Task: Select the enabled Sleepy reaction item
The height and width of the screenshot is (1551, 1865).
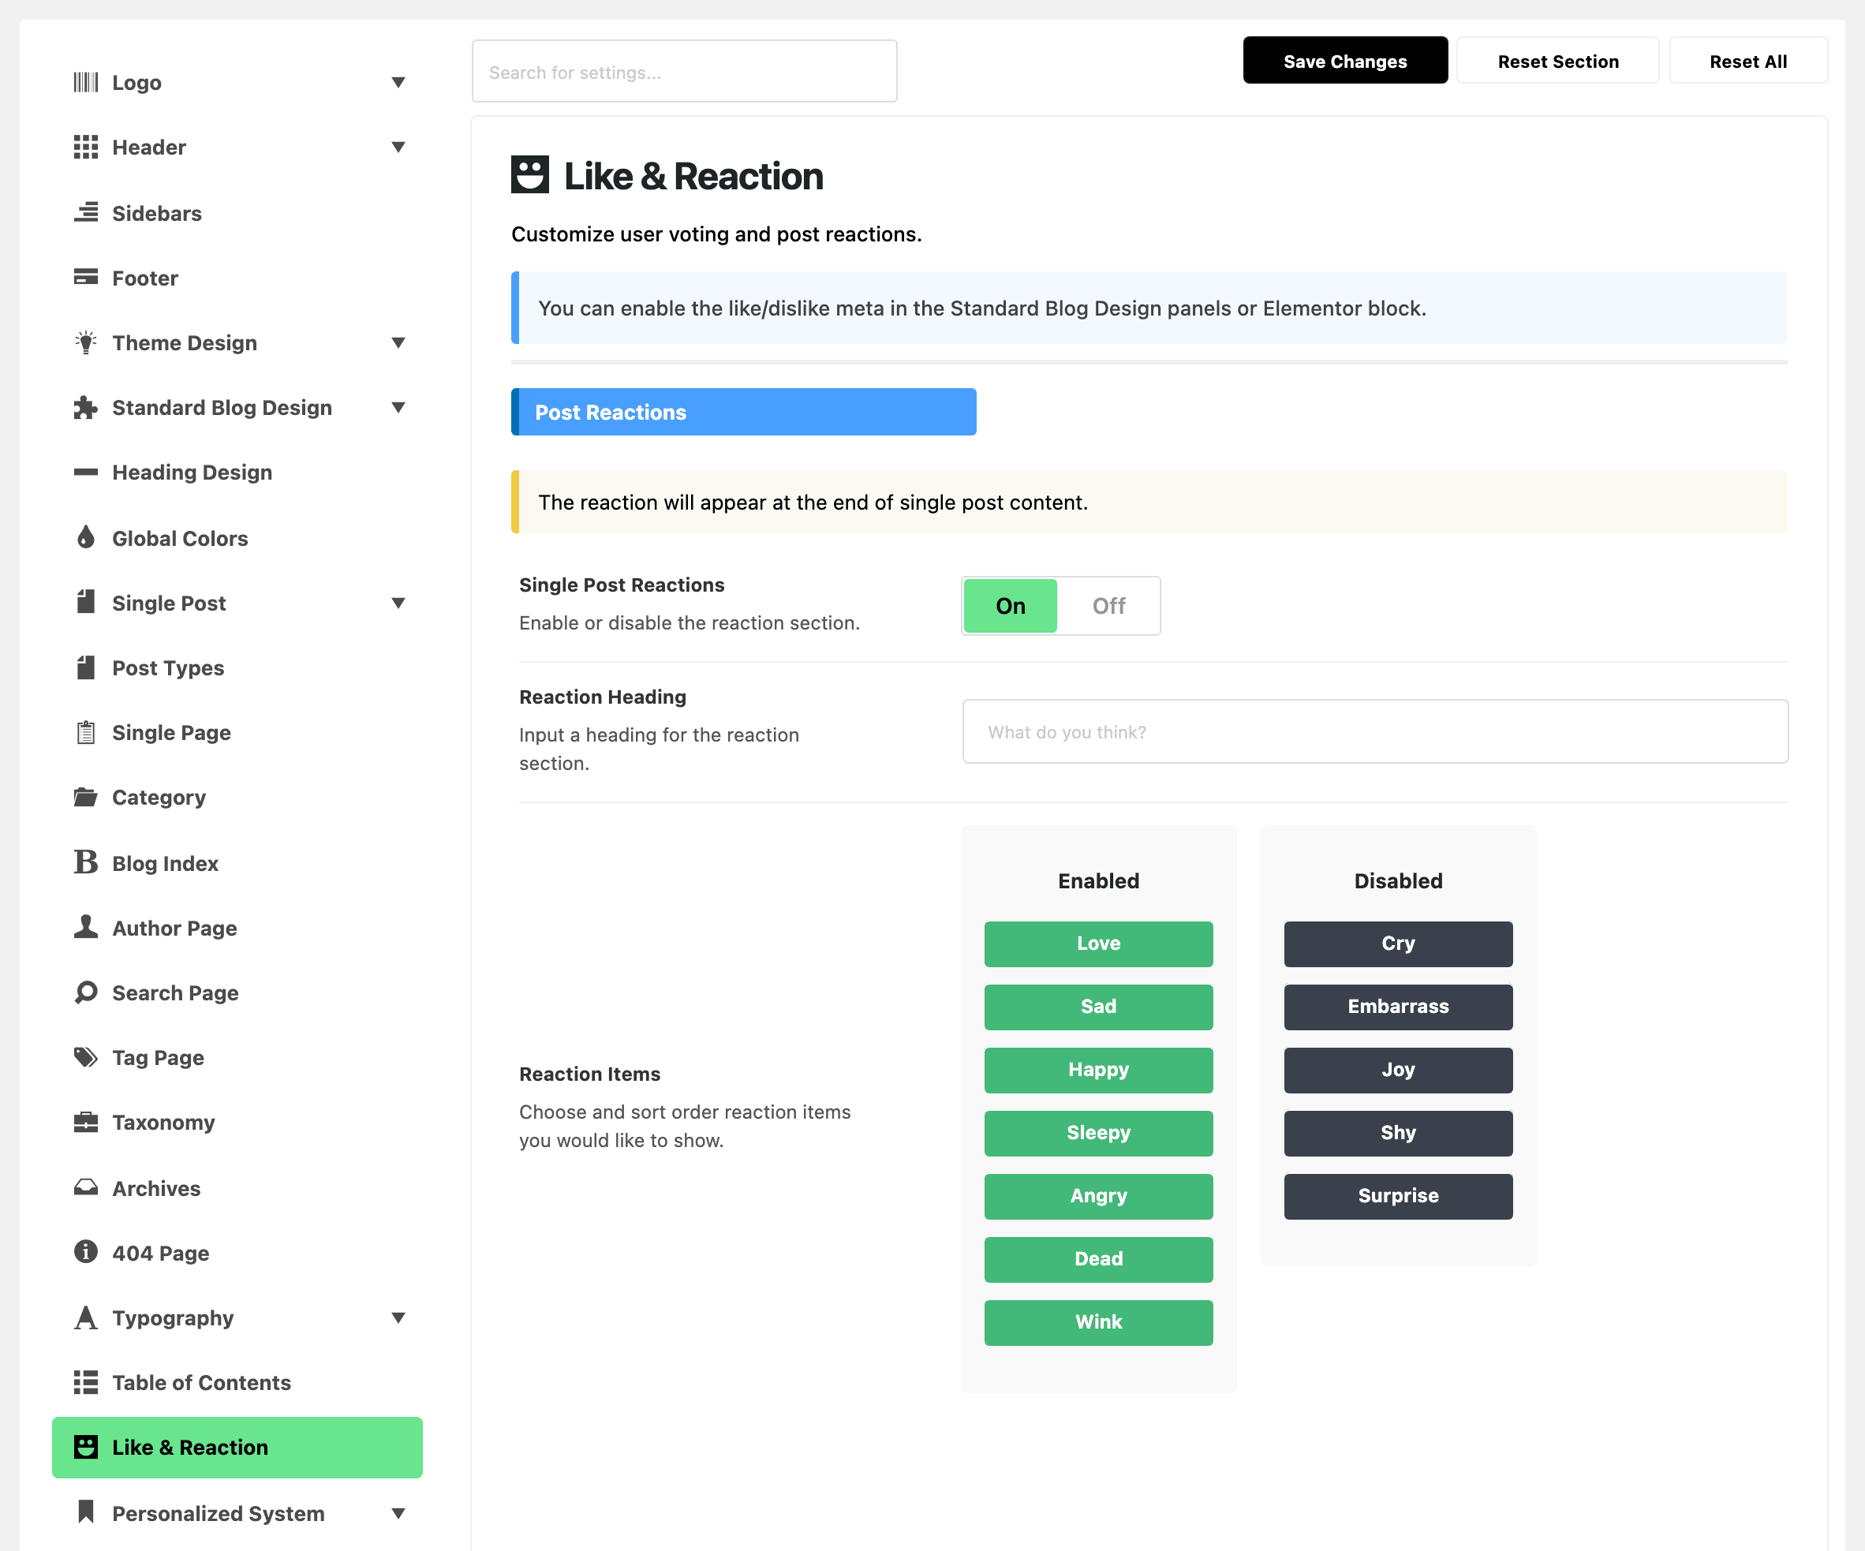Action: coord(1099,1133)
